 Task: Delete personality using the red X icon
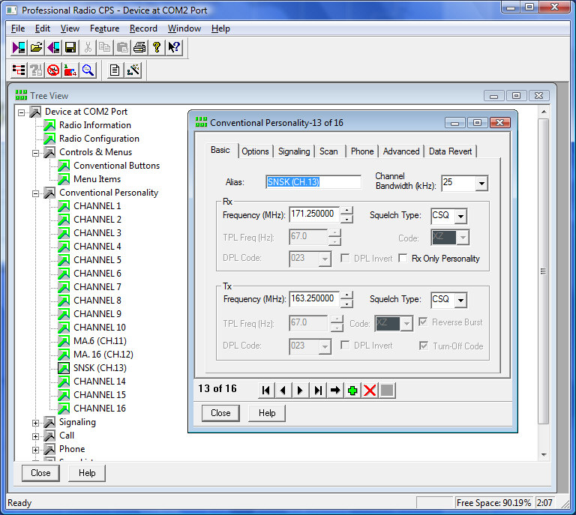370,390
